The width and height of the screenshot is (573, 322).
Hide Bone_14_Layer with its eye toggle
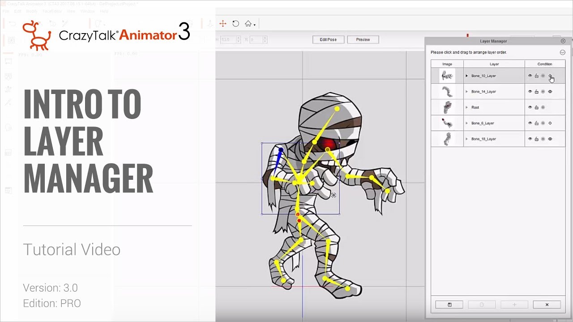(x=530, y=91)
